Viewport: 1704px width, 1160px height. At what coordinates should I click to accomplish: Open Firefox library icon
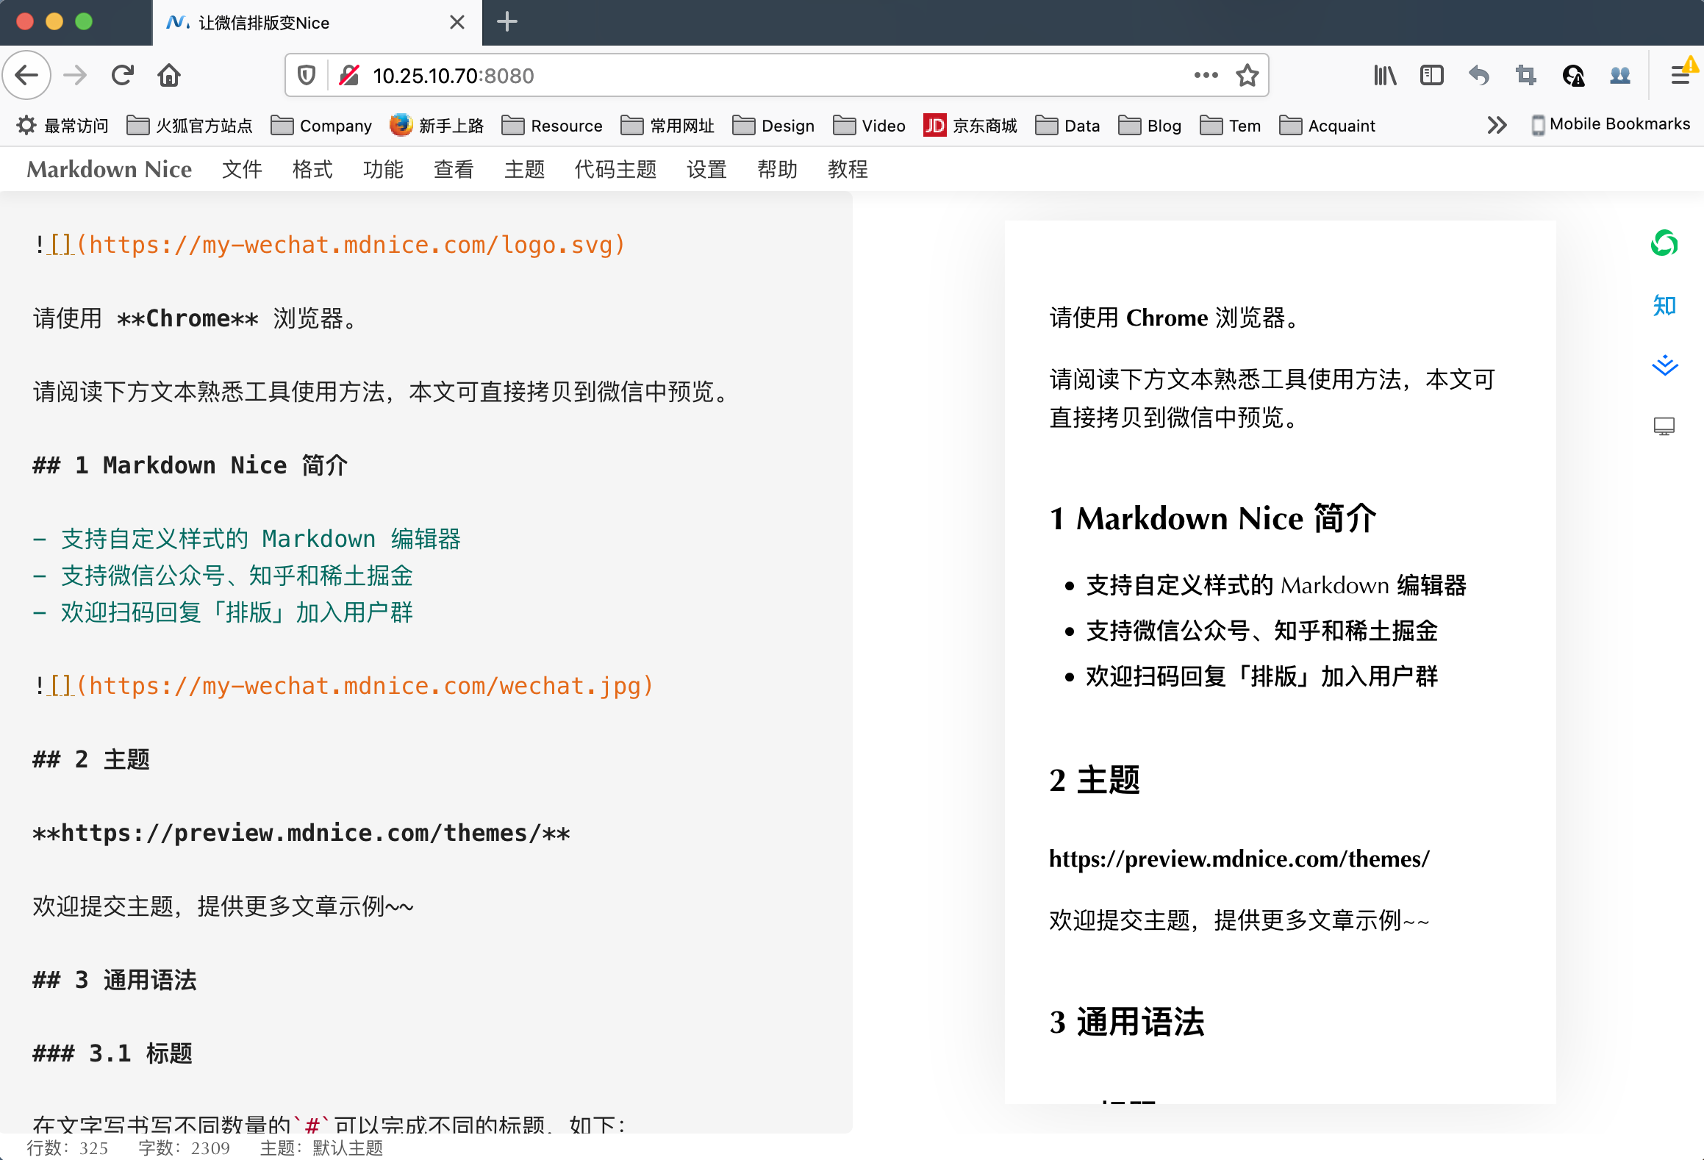1385,75
